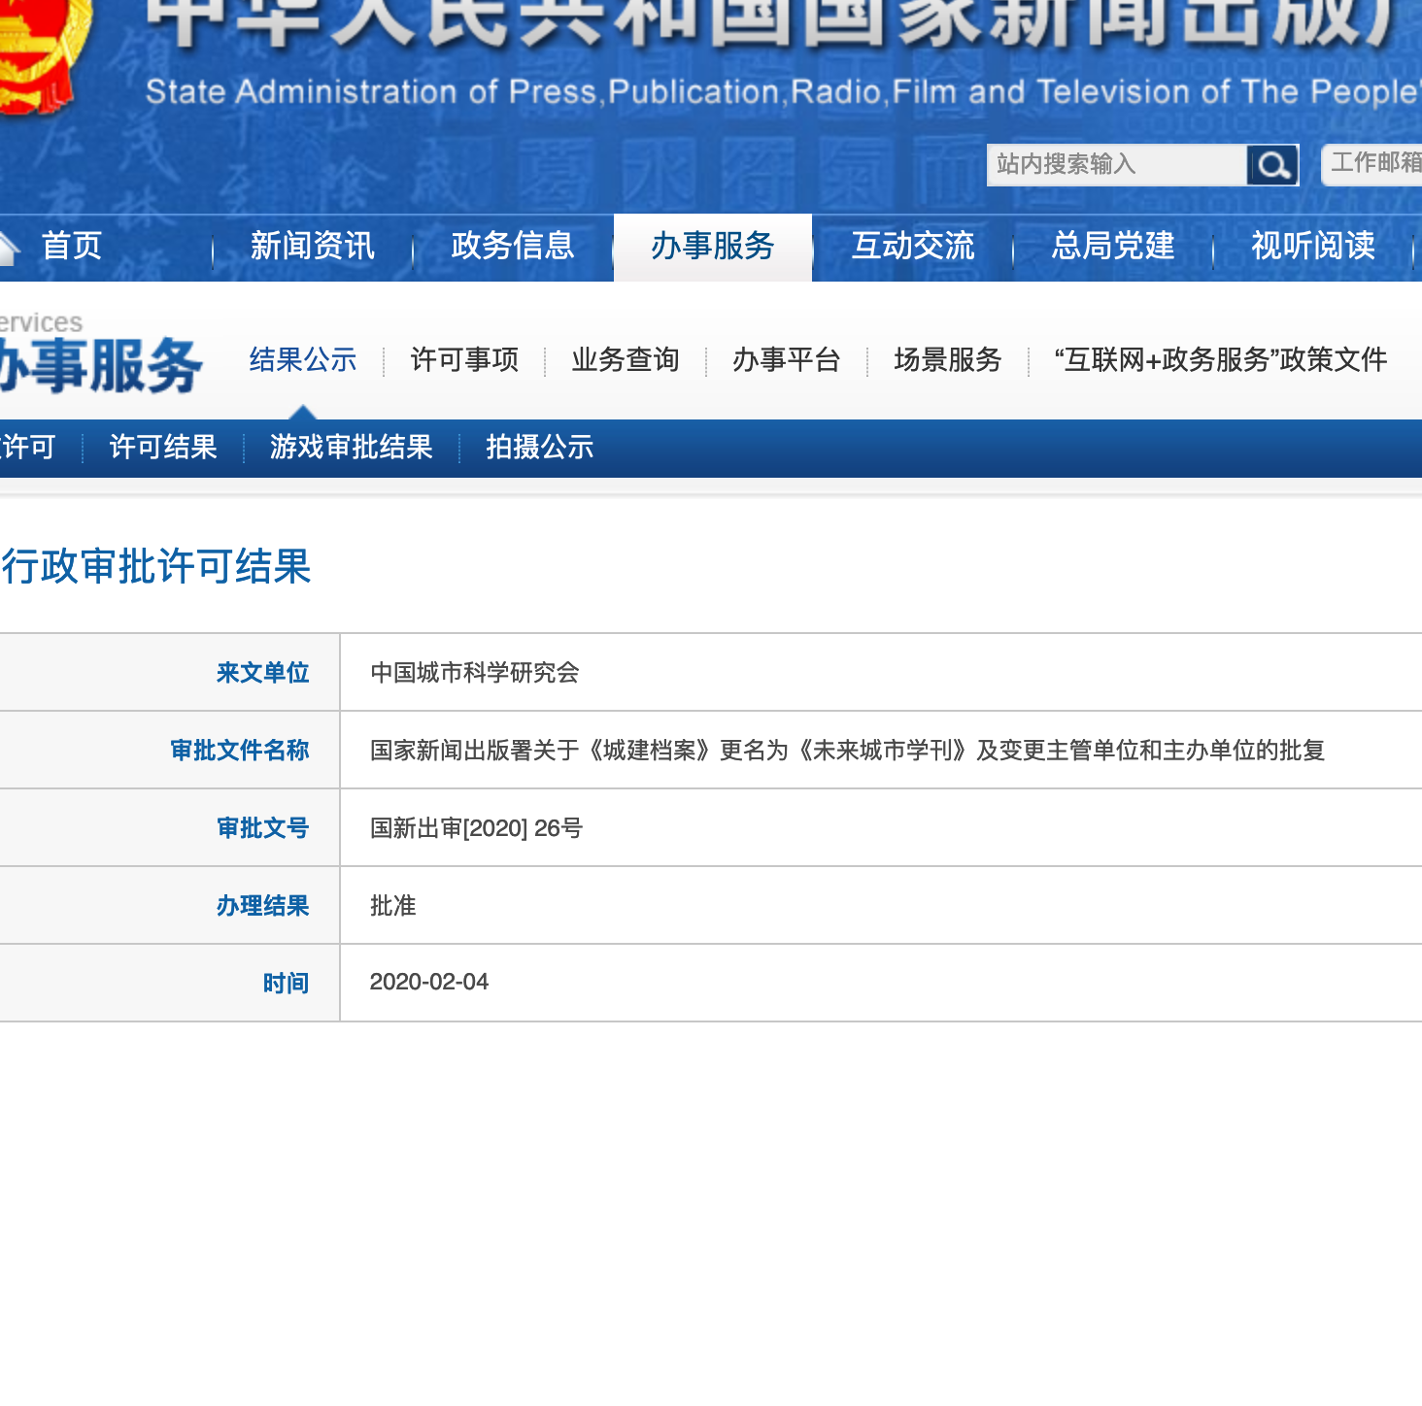Select the 结果公示 tab
The height and width of the screenshot is (1406, 1422).
point(302,359)
